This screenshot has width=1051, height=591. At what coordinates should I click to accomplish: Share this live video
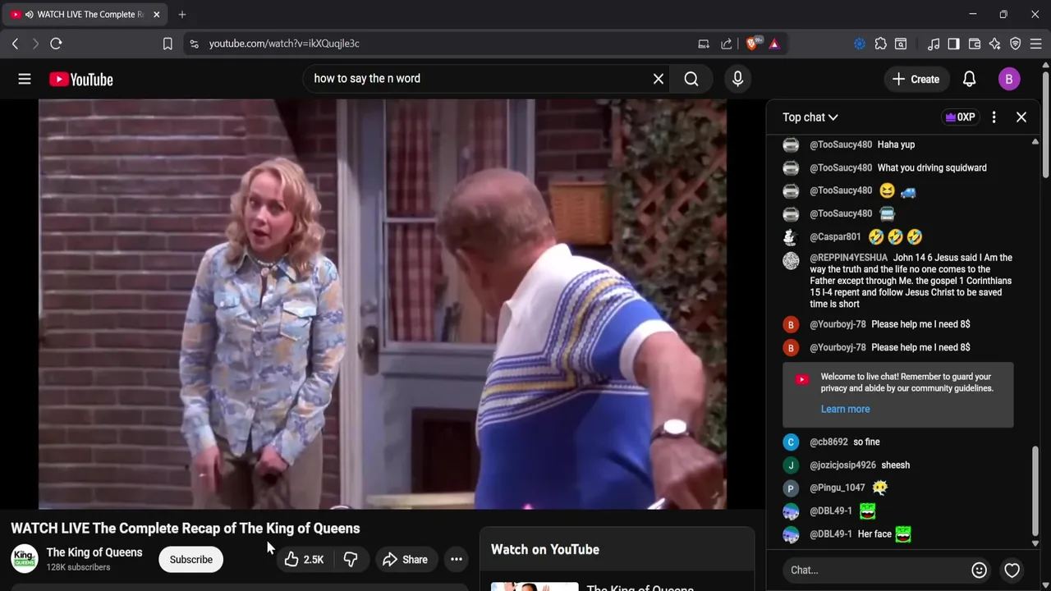405,560
